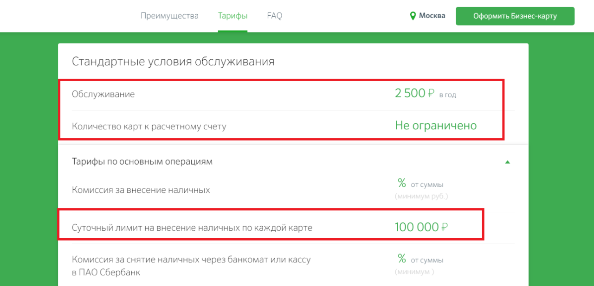Click the Стандартные условия обслуживания heading

point(173,61)
